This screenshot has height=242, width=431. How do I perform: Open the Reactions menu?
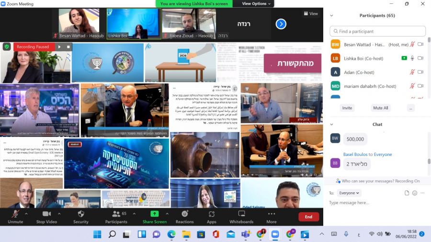tap(184, 214)
